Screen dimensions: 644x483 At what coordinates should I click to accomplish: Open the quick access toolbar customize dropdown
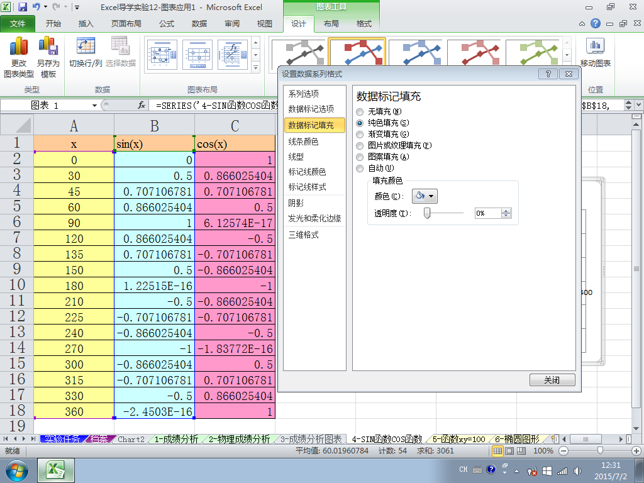point(77,8)
